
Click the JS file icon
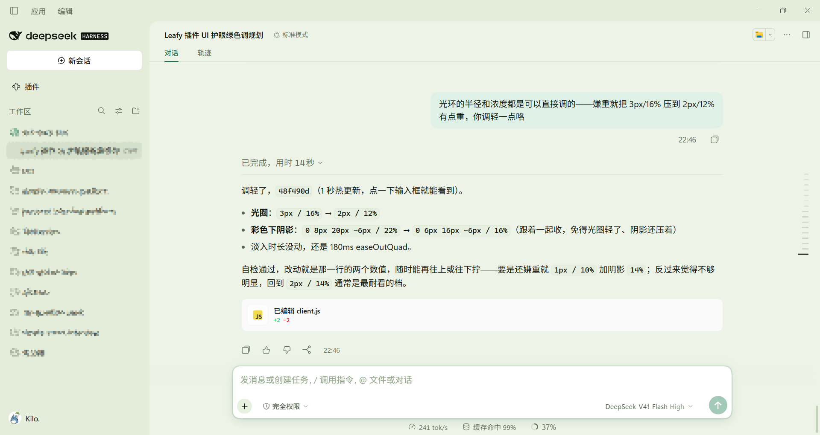(258, 315)
